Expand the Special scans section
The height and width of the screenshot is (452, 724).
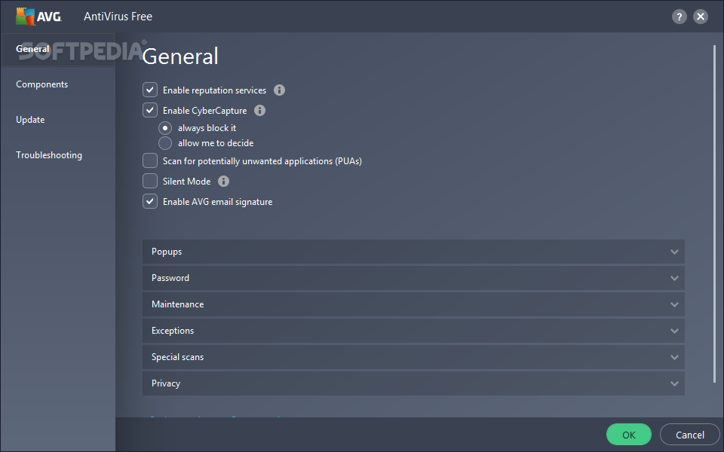413,356
